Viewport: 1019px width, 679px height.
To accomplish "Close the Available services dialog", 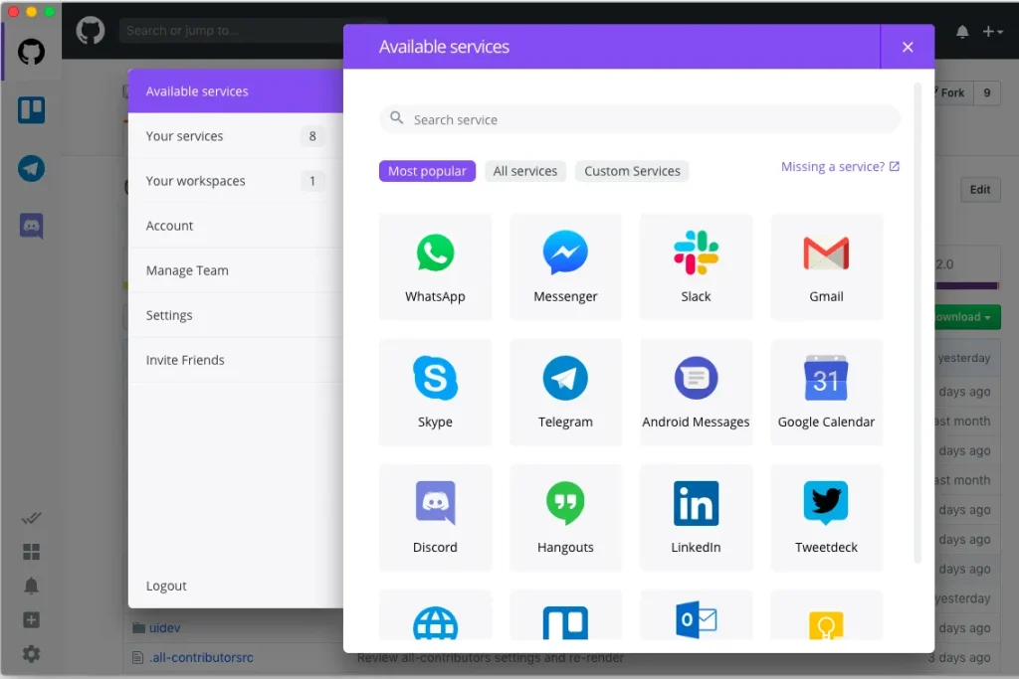I will click(x=908, y=47).
